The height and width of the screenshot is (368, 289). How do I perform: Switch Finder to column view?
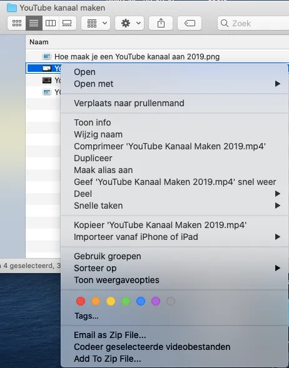(51, 23)
